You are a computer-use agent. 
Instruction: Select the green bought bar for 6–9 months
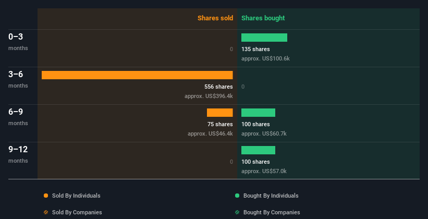click(x=258, y=113)
